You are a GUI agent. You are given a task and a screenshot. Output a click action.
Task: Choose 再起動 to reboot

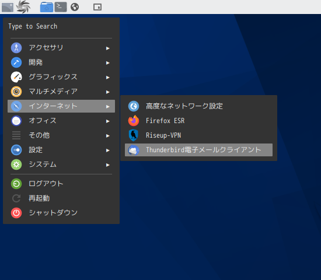click(61, 198)
